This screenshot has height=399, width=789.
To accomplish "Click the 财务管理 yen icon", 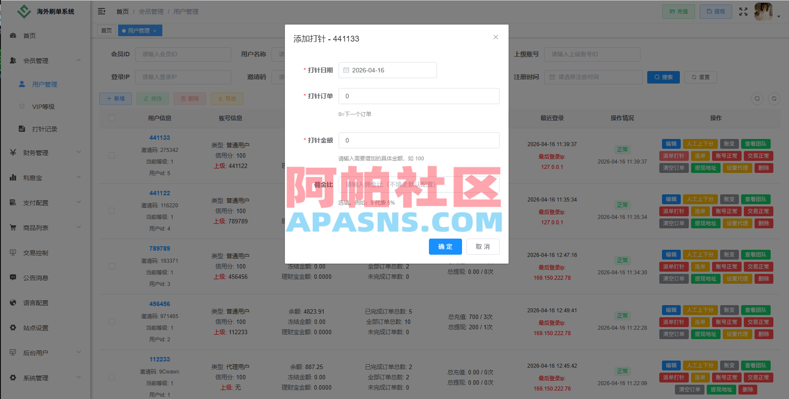I will coord(13,152).
